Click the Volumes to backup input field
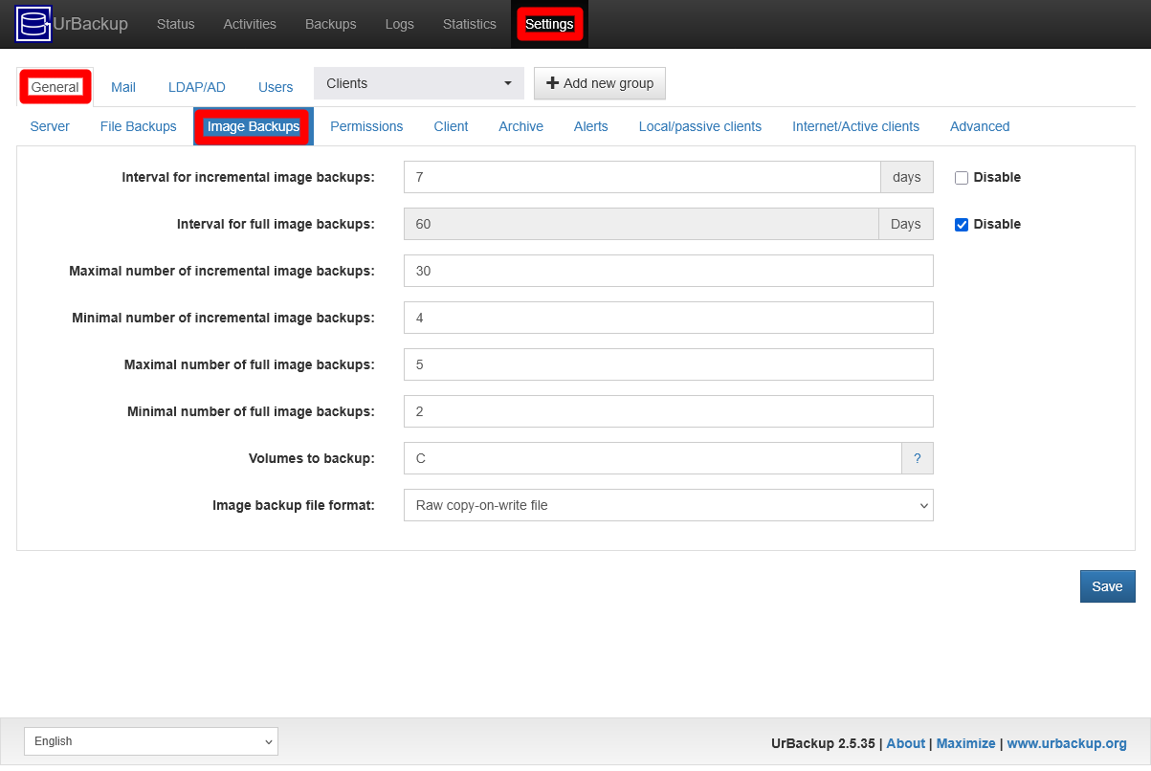 653,458
